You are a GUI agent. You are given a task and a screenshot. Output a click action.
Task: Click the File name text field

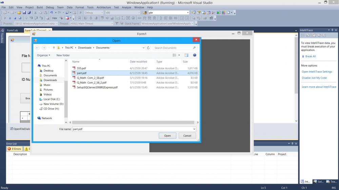132,129
